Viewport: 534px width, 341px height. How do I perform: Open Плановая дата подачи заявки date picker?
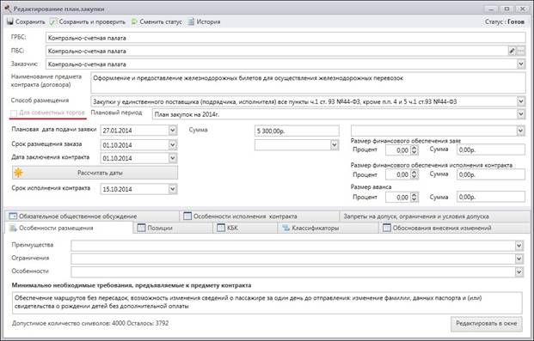[x=173, y=130]
